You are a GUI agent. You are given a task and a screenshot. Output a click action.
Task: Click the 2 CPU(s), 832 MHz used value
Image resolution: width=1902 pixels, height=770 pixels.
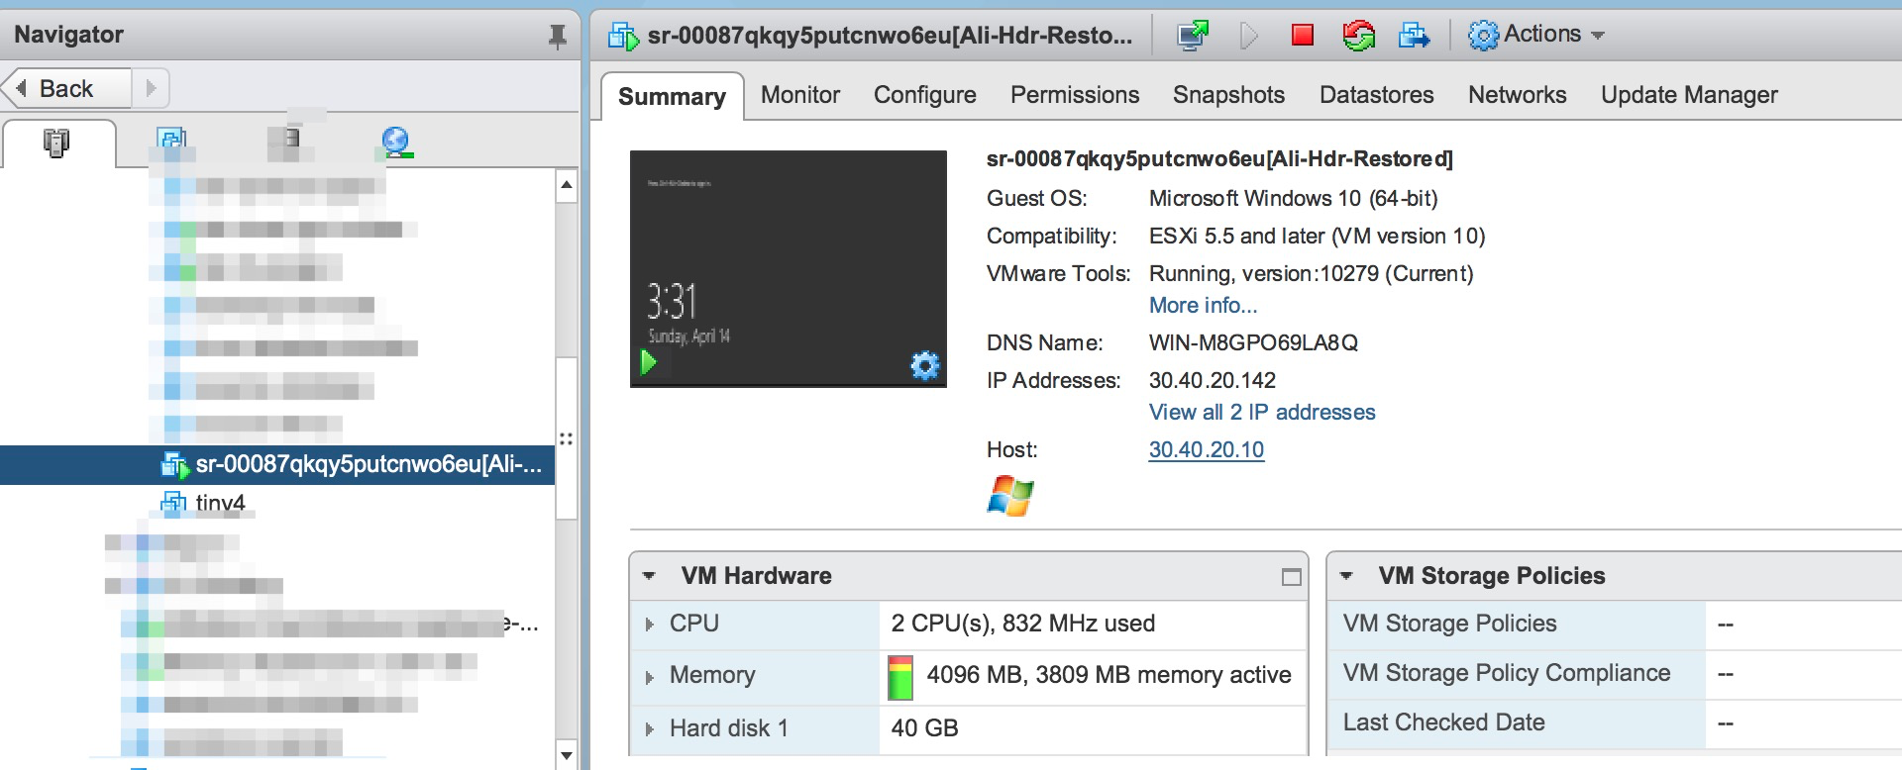tap(1023, 624)
